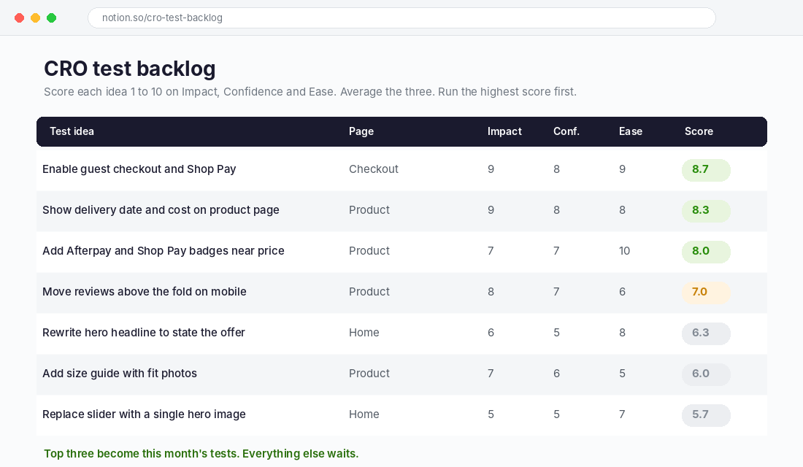Screen dimensions: 803x467
Task: Click the 'Conf.' column header
Action: point(566,131)
